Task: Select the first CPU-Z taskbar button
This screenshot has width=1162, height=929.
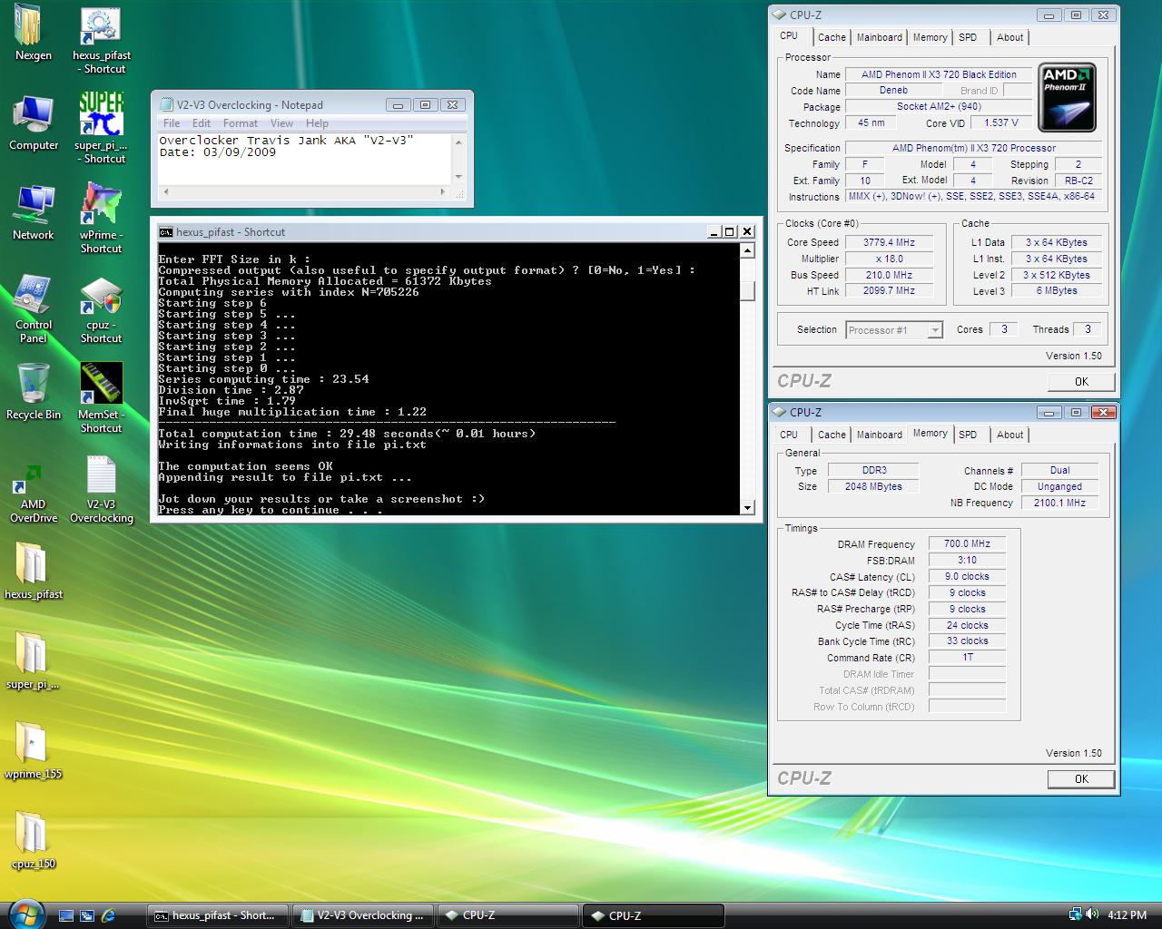Action: pos(508,915)
